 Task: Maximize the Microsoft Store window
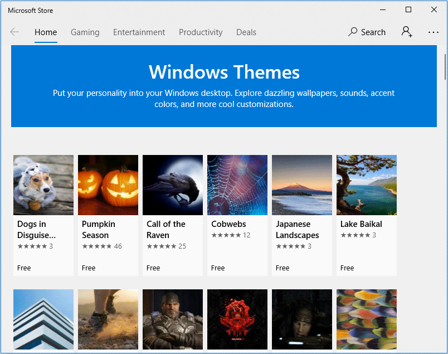[408, 9]
